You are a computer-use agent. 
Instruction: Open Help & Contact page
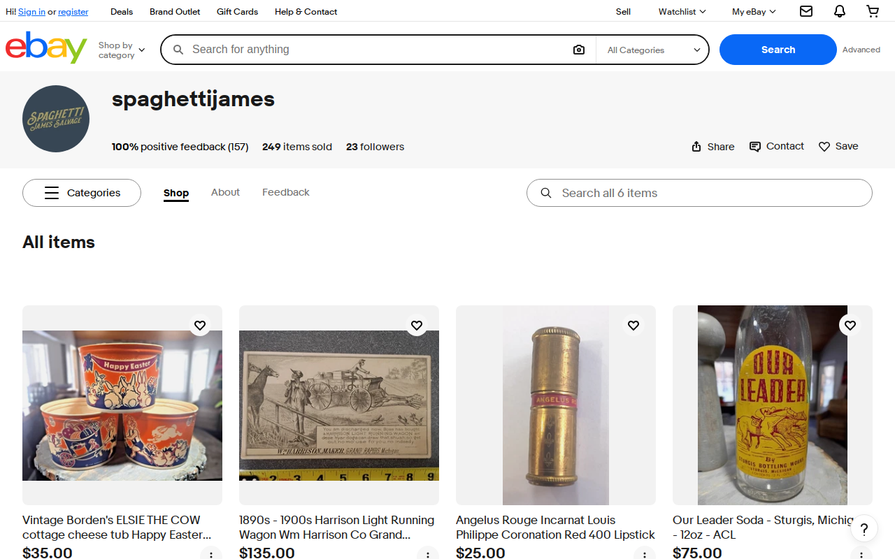[x=306, y=11]
